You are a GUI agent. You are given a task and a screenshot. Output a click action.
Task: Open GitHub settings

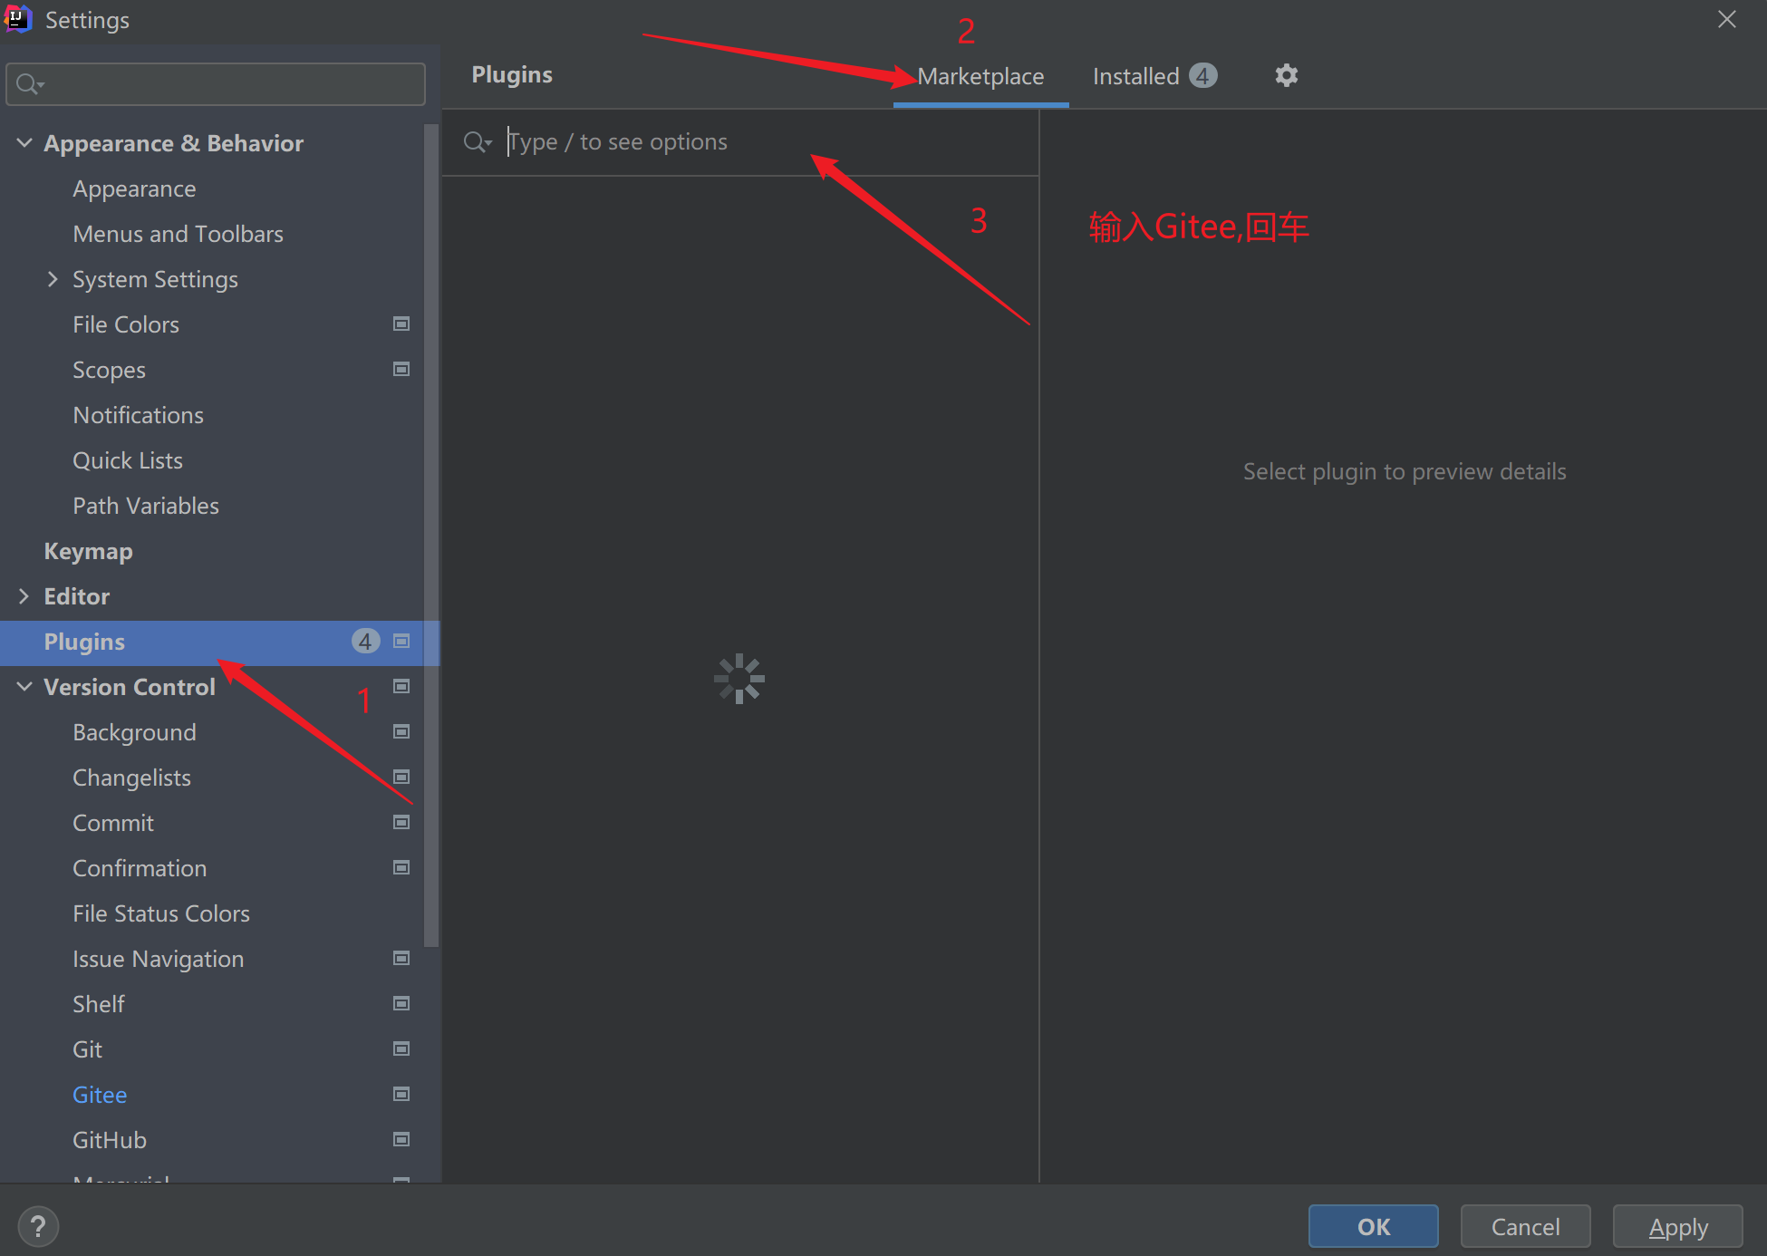[x=110, y=1140]
